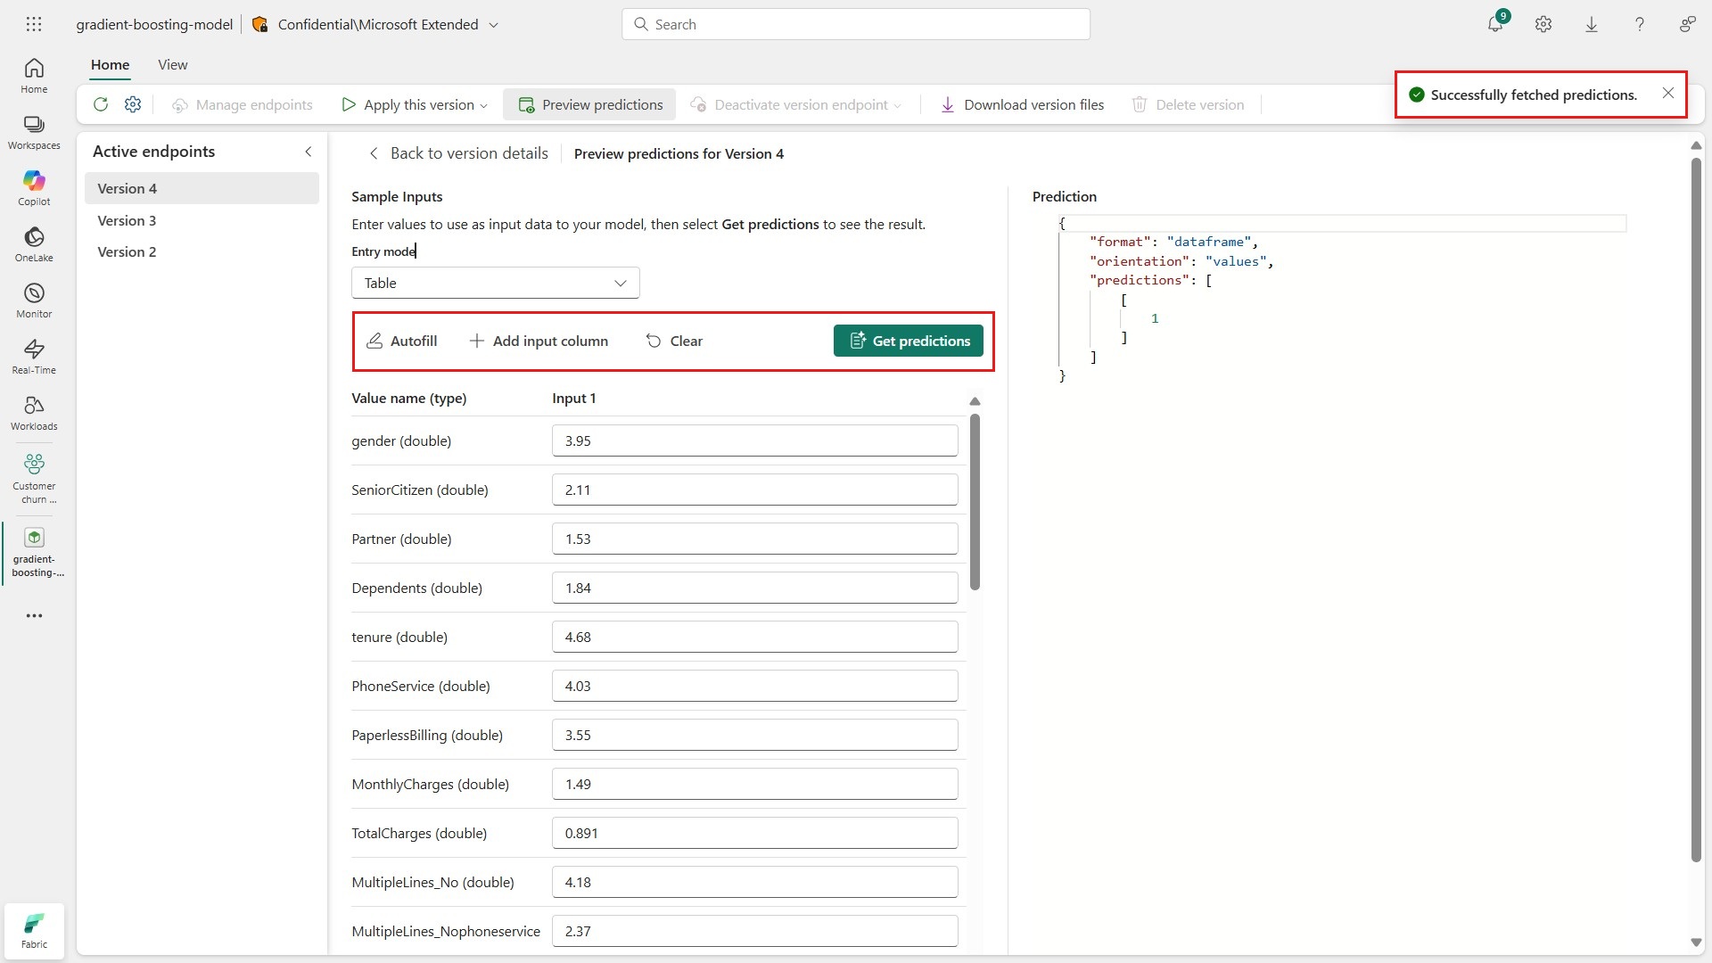Open the Monitor hub icon
This screenshot has height=963, width=1712.
(x=34, y=300)
